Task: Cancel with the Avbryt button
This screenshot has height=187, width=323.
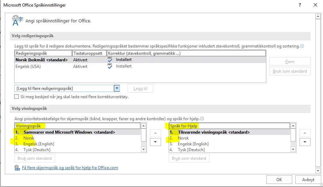Action: [308, 180]
